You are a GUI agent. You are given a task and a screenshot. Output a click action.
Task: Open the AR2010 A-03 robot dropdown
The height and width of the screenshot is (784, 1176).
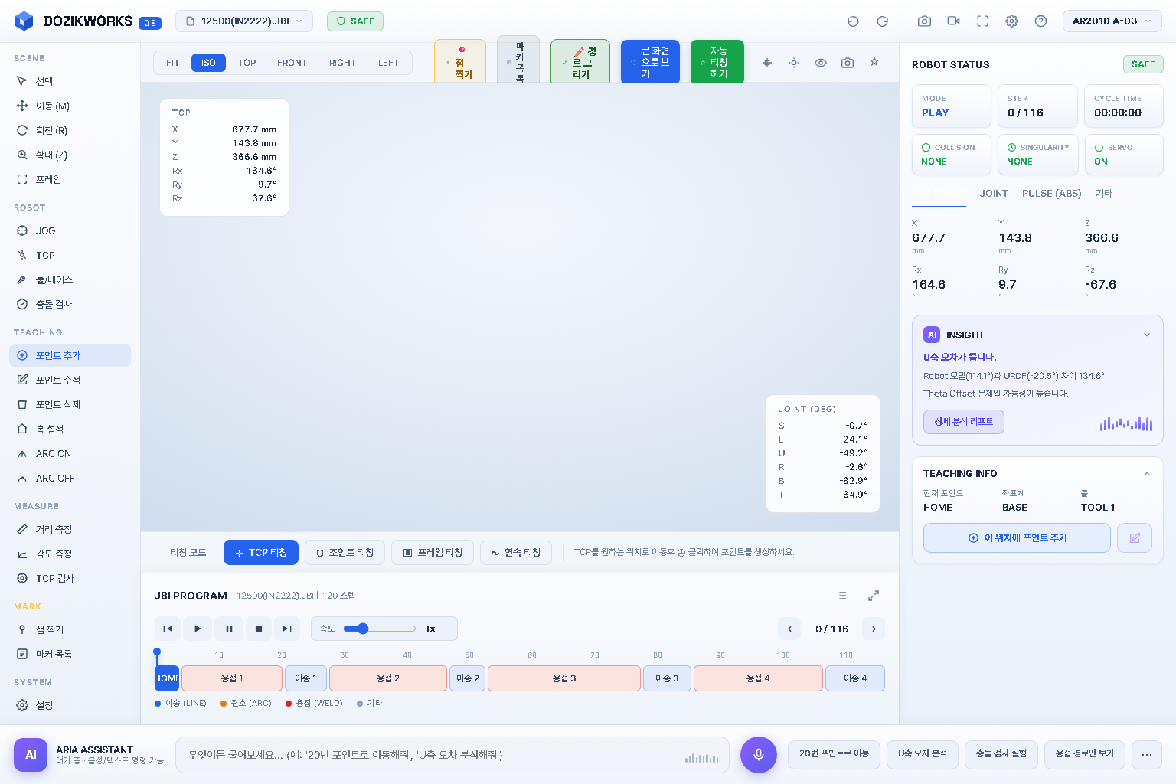(1112, 21)
